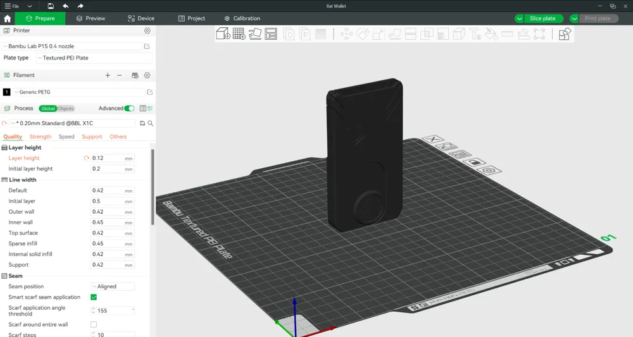Click the plate lock icon

coord(474,162)
